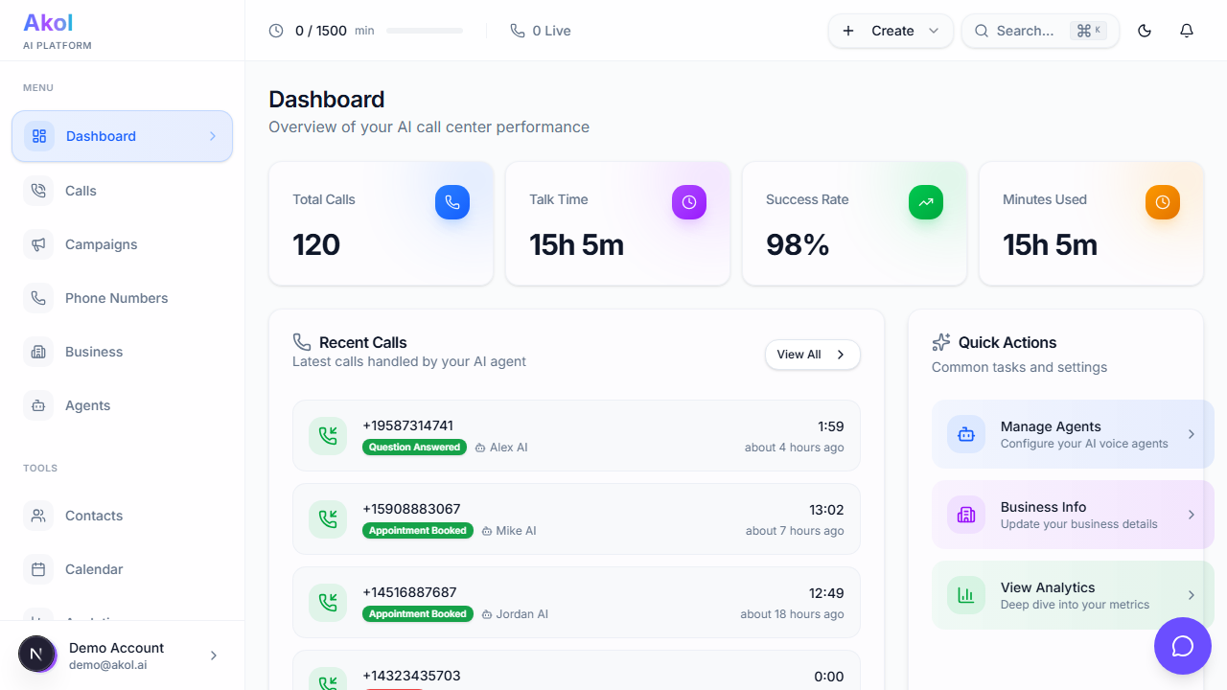
Task: Click the purple Talk Time clock icon
Action: [x=689, y=202]
